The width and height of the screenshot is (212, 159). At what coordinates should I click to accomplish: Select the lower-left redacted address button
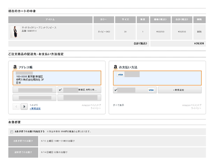click(34, 98)
